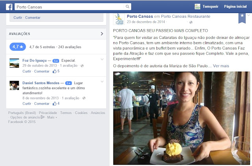Click the star bookmark ribbon on post

(x=242, y=18)
